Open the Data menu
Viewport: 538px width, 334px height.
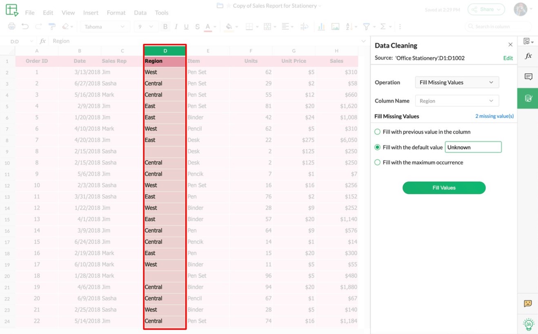click(x=140, y=13)
